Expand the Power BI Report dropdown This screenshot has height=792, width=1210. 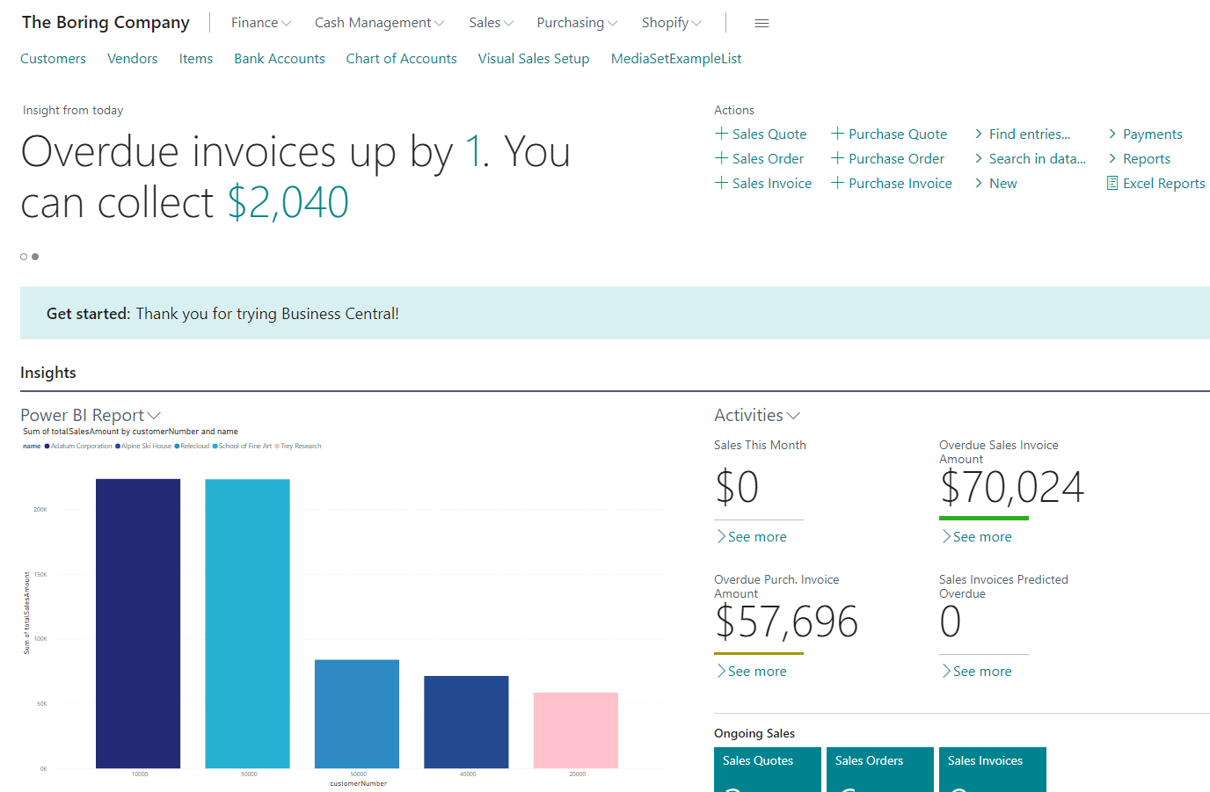click(156, 414)
